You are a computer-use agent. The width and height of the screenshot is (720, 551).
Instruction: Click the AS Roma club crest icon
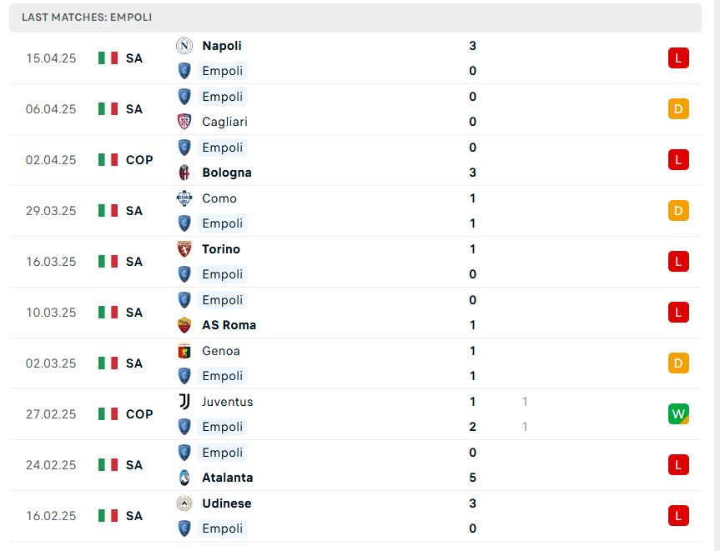[184, 325]
